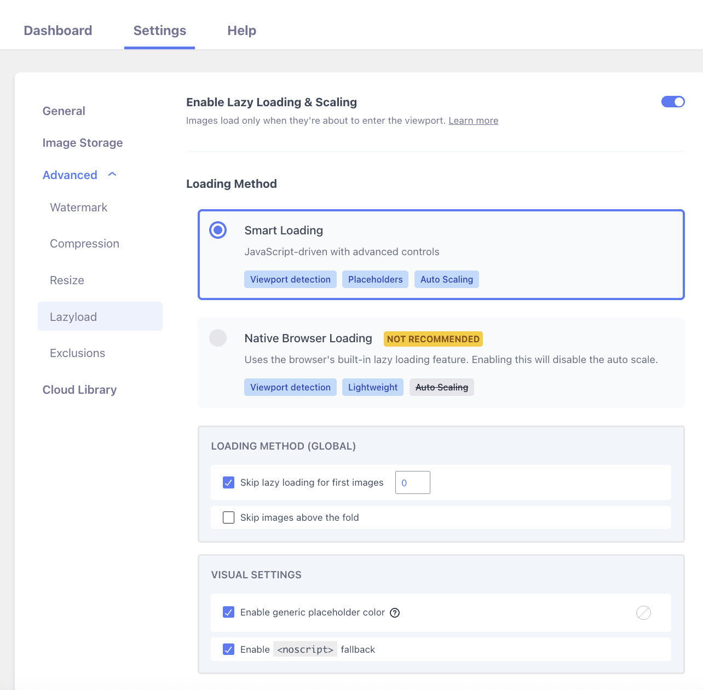
Task: Open the Learn more link
Action: tap(473, 120)
